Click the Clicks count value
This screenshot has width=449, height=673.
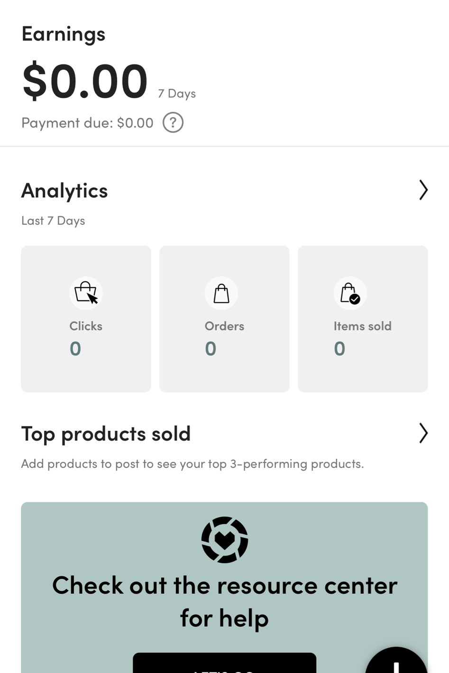tap(75, 349)
